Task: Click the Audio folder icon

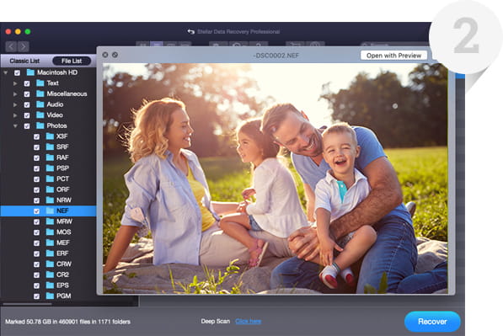Action: (40, 104)
